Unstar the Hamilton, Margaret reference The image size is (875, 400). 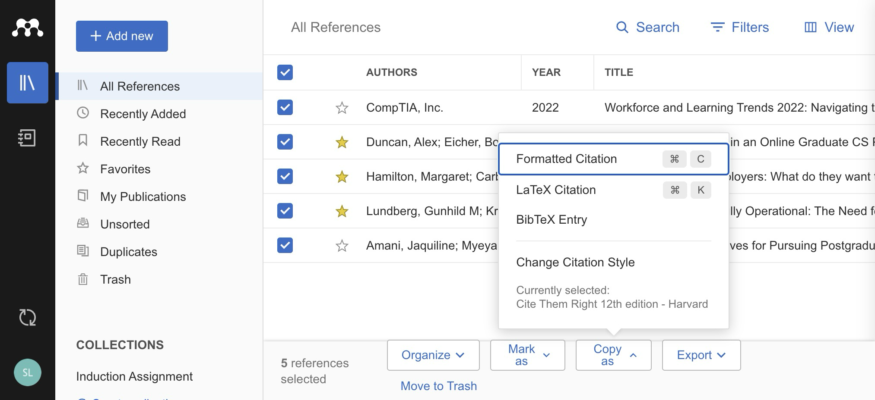[342, 177]
